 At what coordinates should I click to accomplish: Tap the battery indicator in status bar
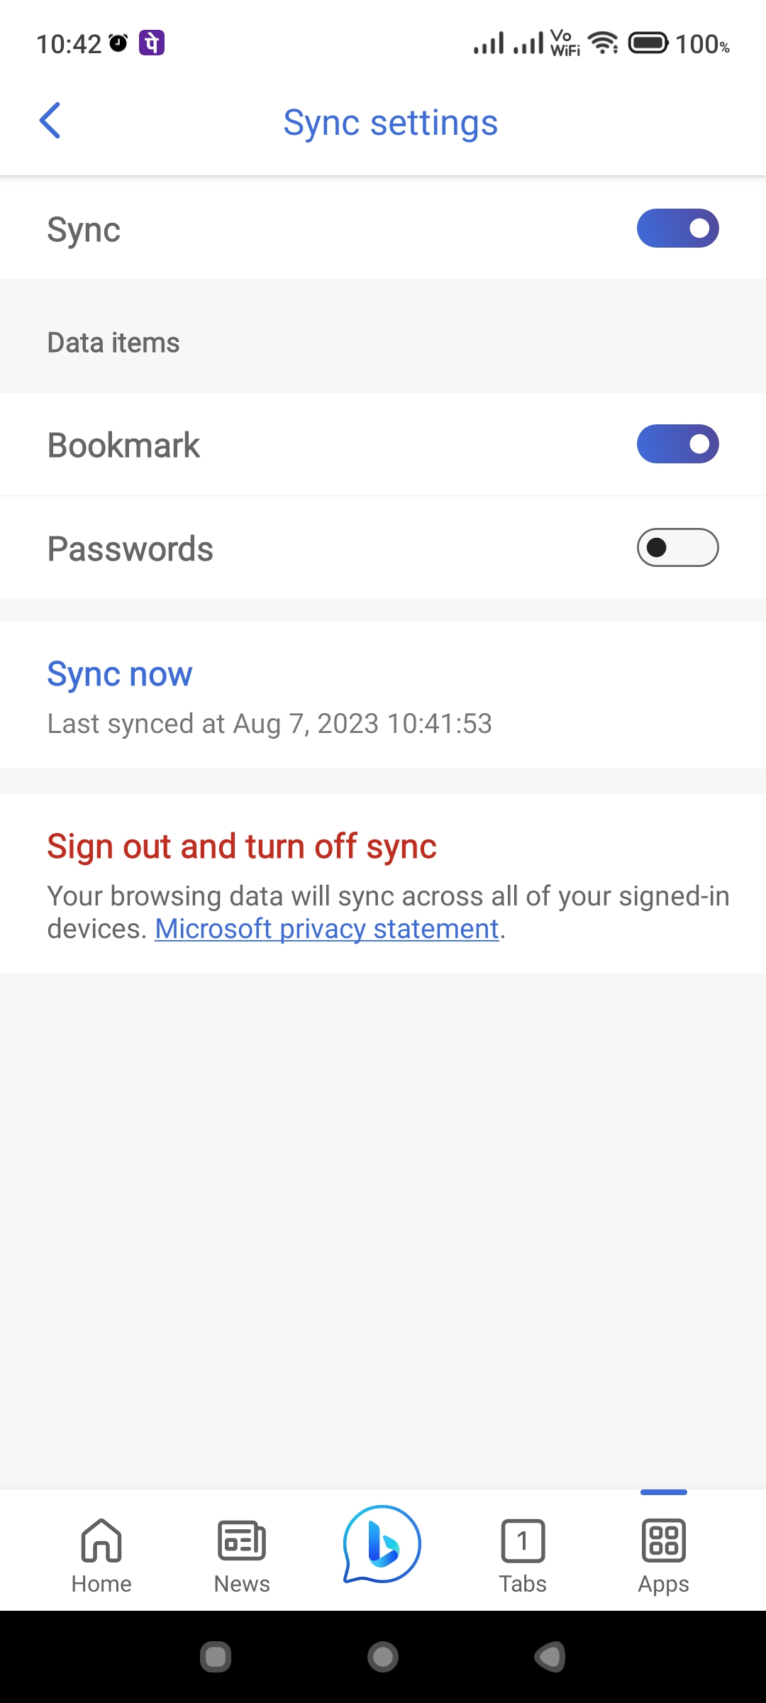tap(648, 43)
